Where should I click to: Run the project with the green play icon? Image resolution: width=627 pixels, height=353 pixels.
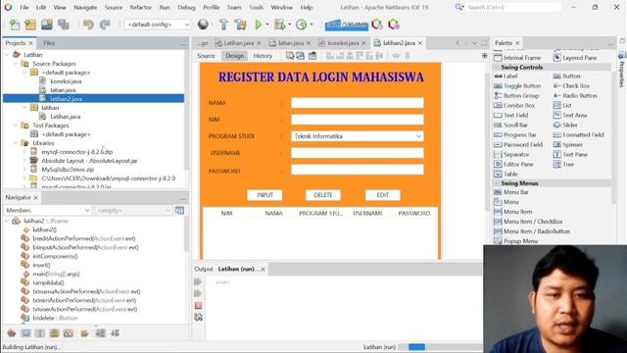259,25
